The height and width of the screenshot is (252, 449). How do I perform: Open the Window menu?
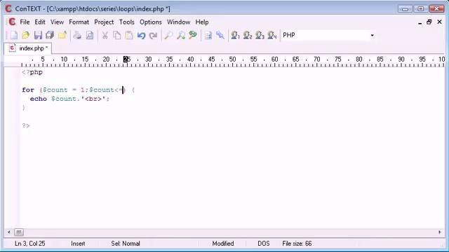click(178, 22)
